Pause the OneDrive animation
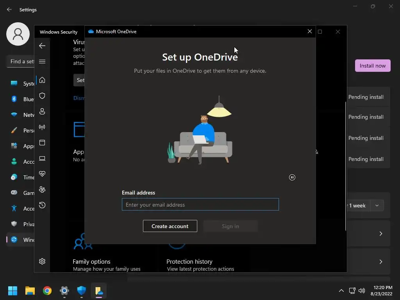The image size is (400, 300). pyautogui.click(x=292, y=177)
